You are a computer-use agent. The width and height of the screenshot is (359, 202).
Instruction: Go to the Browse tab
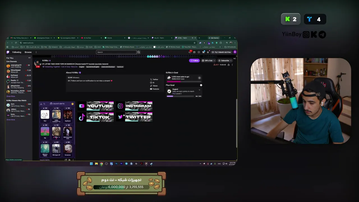[x=28, y=52]
